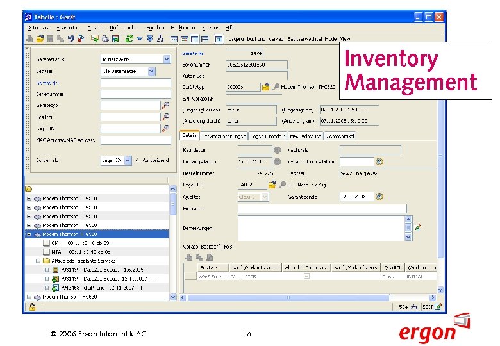Click the edit pencil icon beside Bemerkungen
Screen dimensions: 500x346
[x=418, y=227]
